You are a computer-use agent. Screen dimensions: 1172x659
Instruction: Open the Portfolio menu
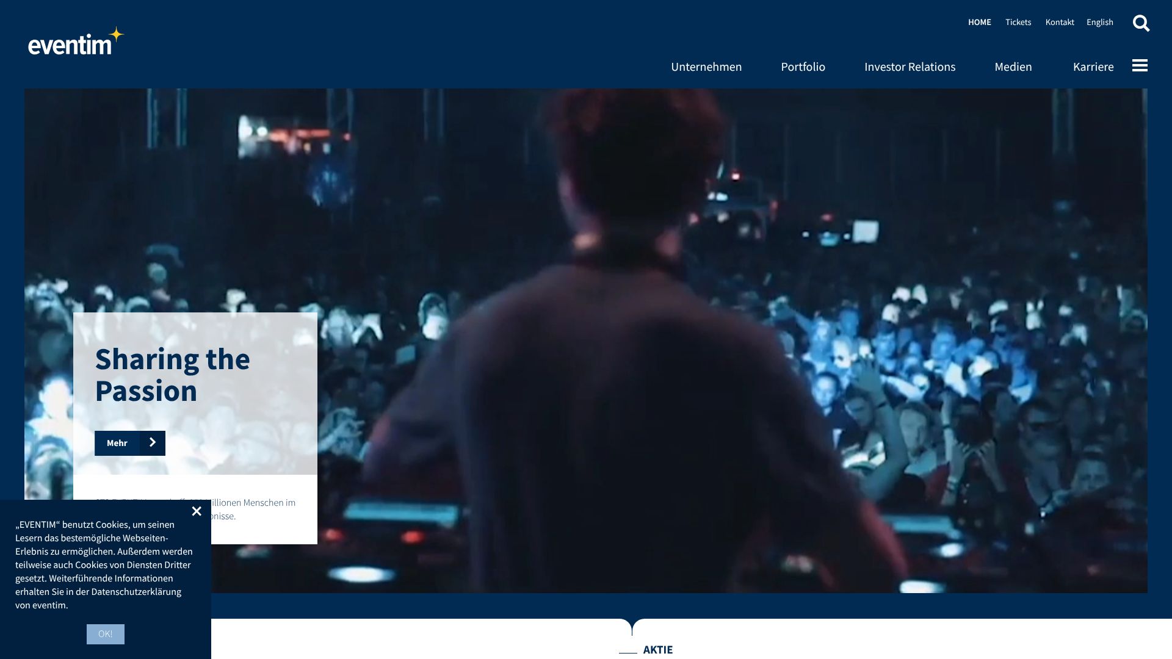point(803,67)
